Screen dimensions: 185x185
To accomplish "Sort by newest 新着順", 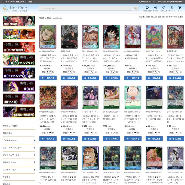I will click(180, 17).
